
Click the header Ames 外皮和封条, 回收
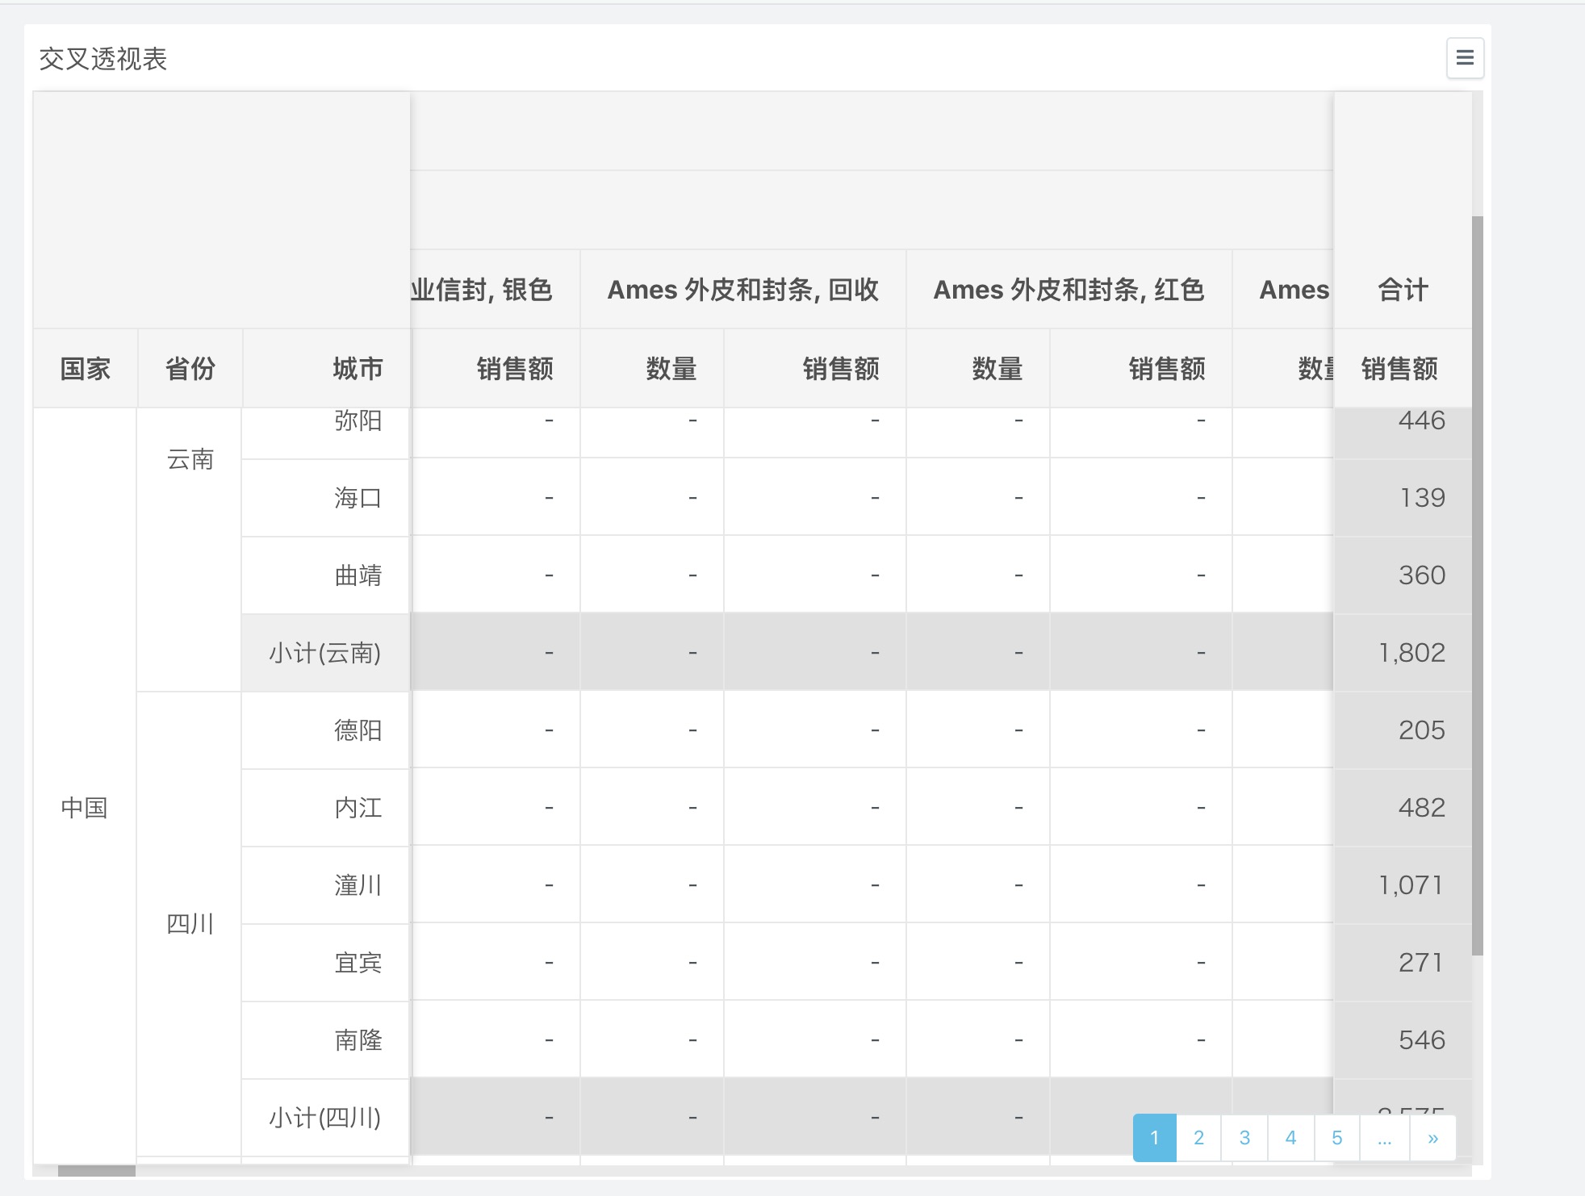[743, 289]
